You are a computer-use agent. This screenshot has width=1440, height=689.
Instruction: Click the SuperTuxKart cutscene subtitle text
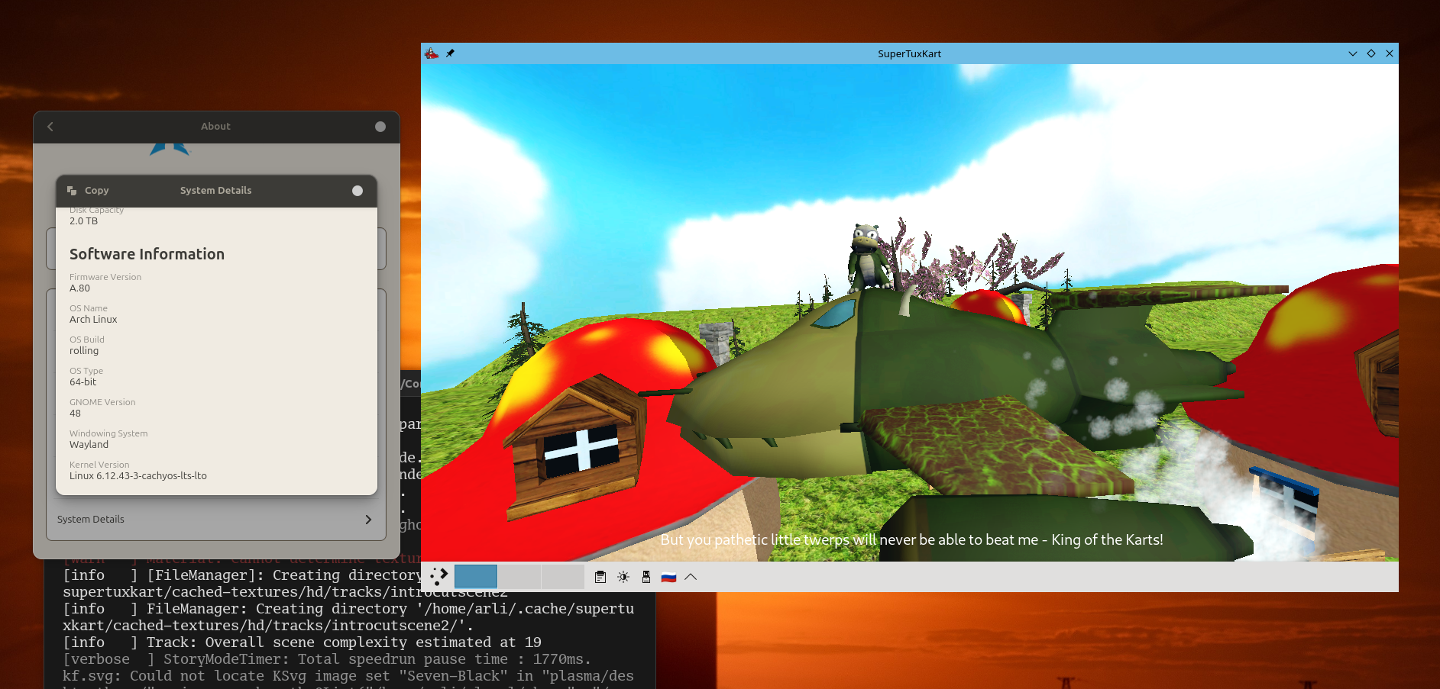pos(911,539)
